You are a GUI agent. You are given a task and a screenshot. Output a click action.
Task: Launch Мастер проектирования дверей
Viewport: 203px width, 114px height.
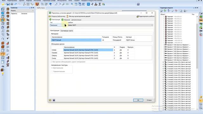78,16
